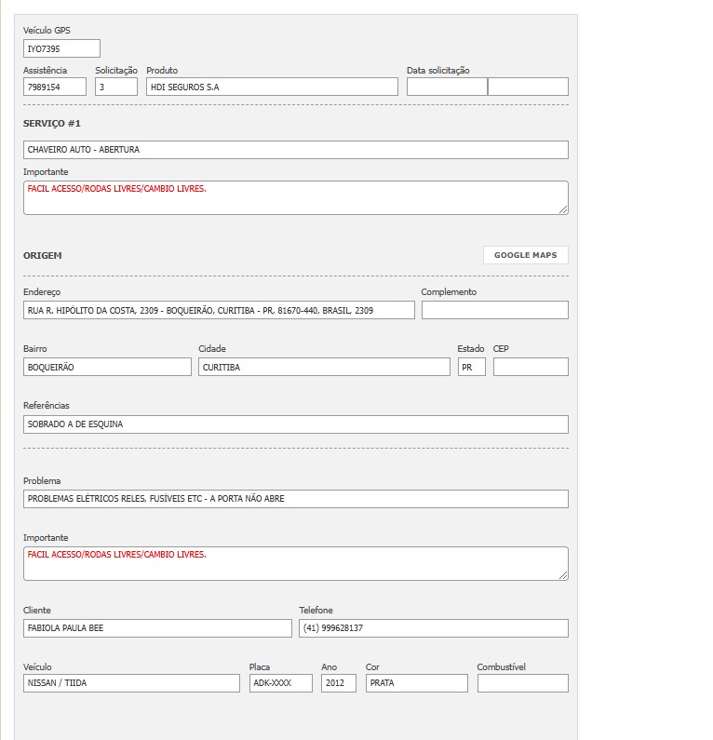Viewport: 713px width, 740px height.
Task: Focus the empty Complemento field
Action: coord(495,310)
